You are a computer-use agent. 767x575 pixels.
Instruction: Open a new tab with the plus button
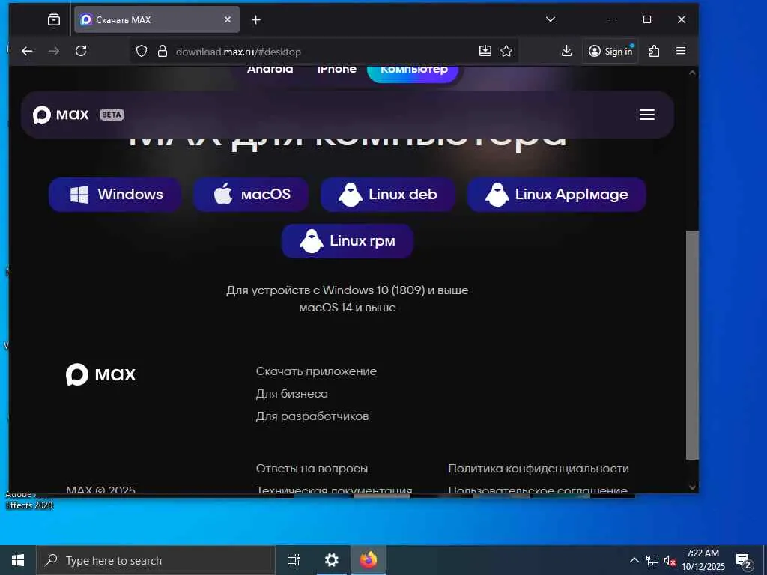tap(256, 20)
